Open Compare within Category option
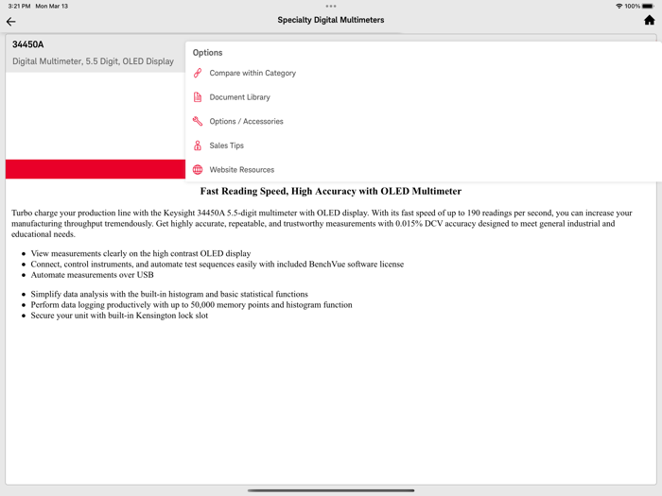662x496 pixels. (x=253, y=73)
